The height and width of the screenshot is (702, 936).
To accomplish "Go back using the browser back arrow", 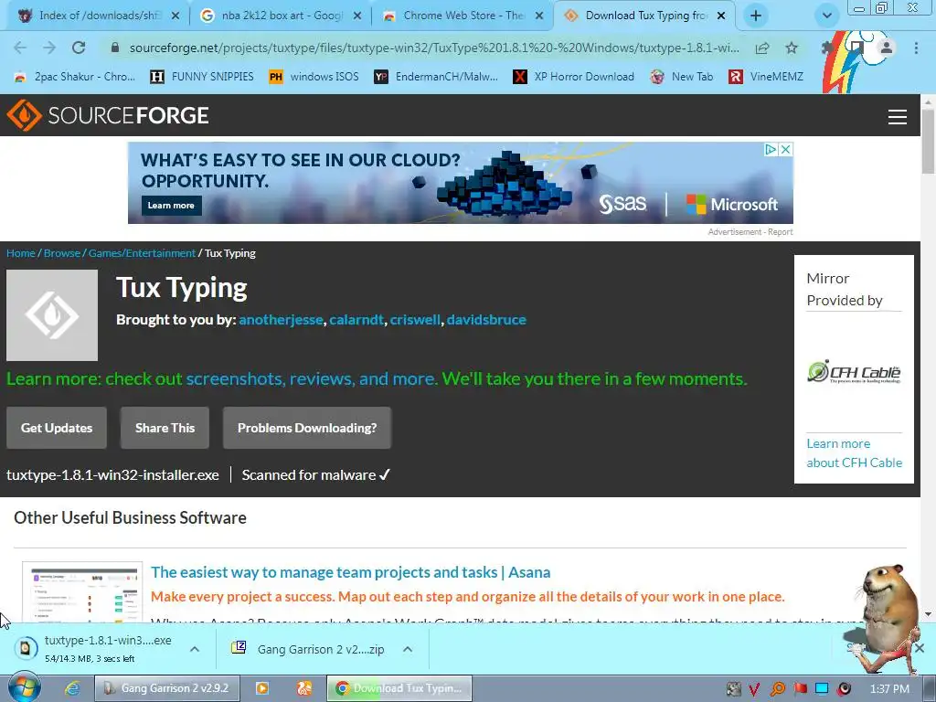I will coord(20,48).
